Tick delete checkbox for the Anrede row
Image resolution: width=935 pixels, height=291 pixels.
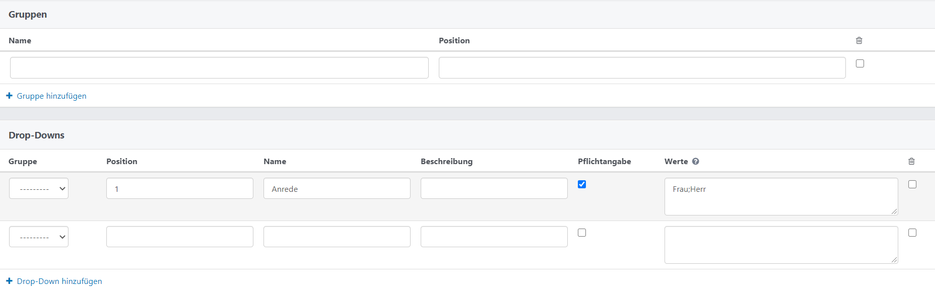912,184
